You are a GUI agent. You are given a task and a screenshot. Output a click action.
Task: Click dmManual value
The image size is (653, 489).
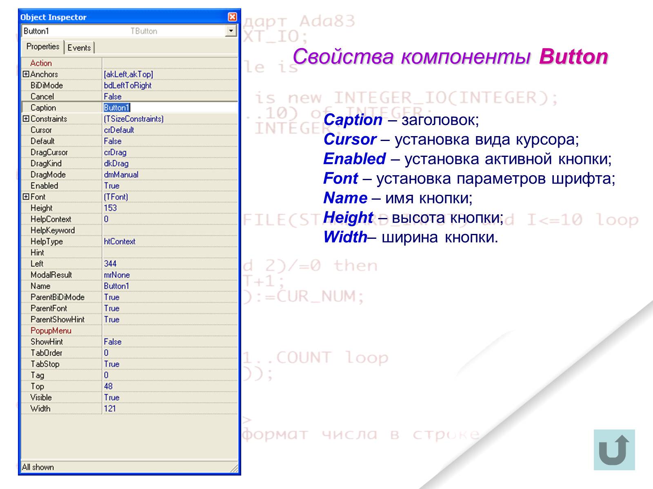pos(121,174)
